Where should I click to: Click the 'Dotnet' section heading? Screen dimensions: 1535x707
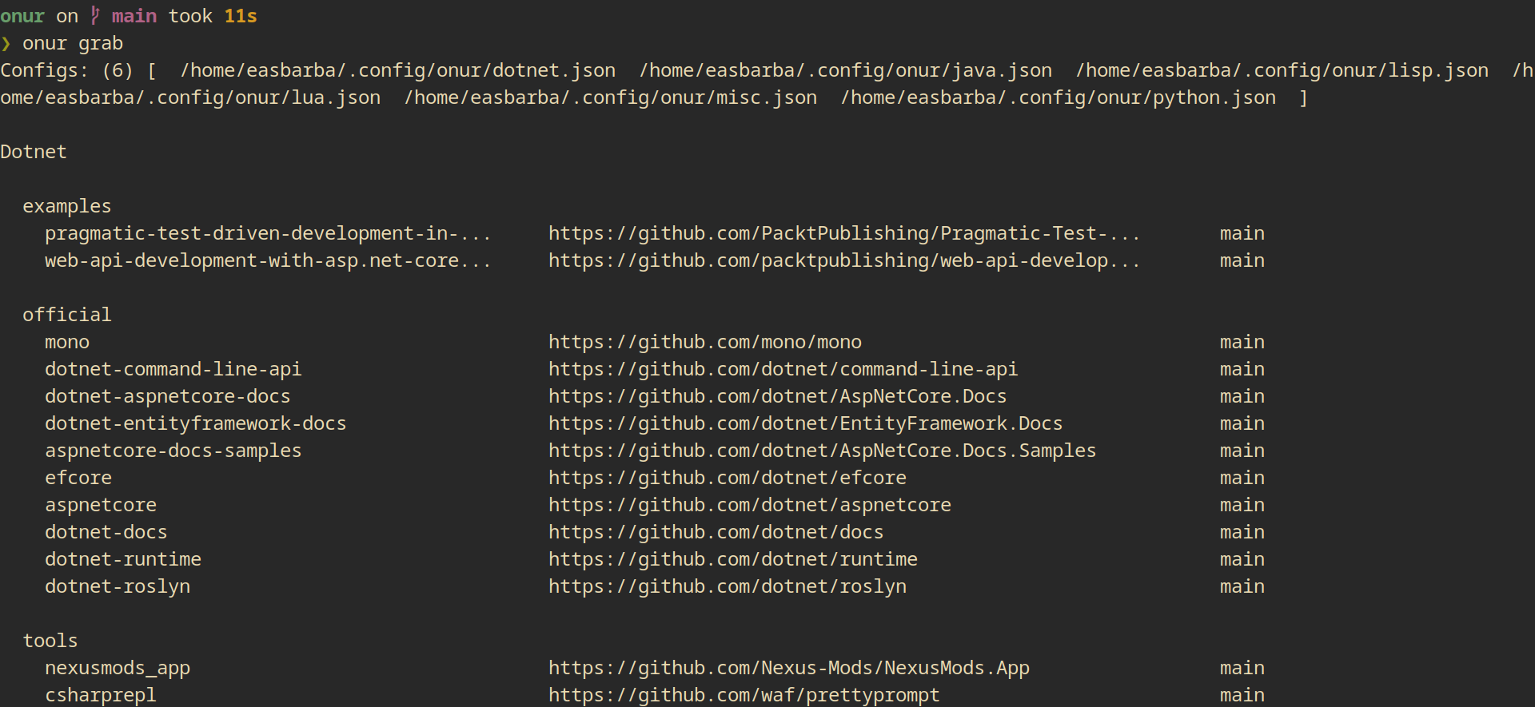(x=34, y=152)
